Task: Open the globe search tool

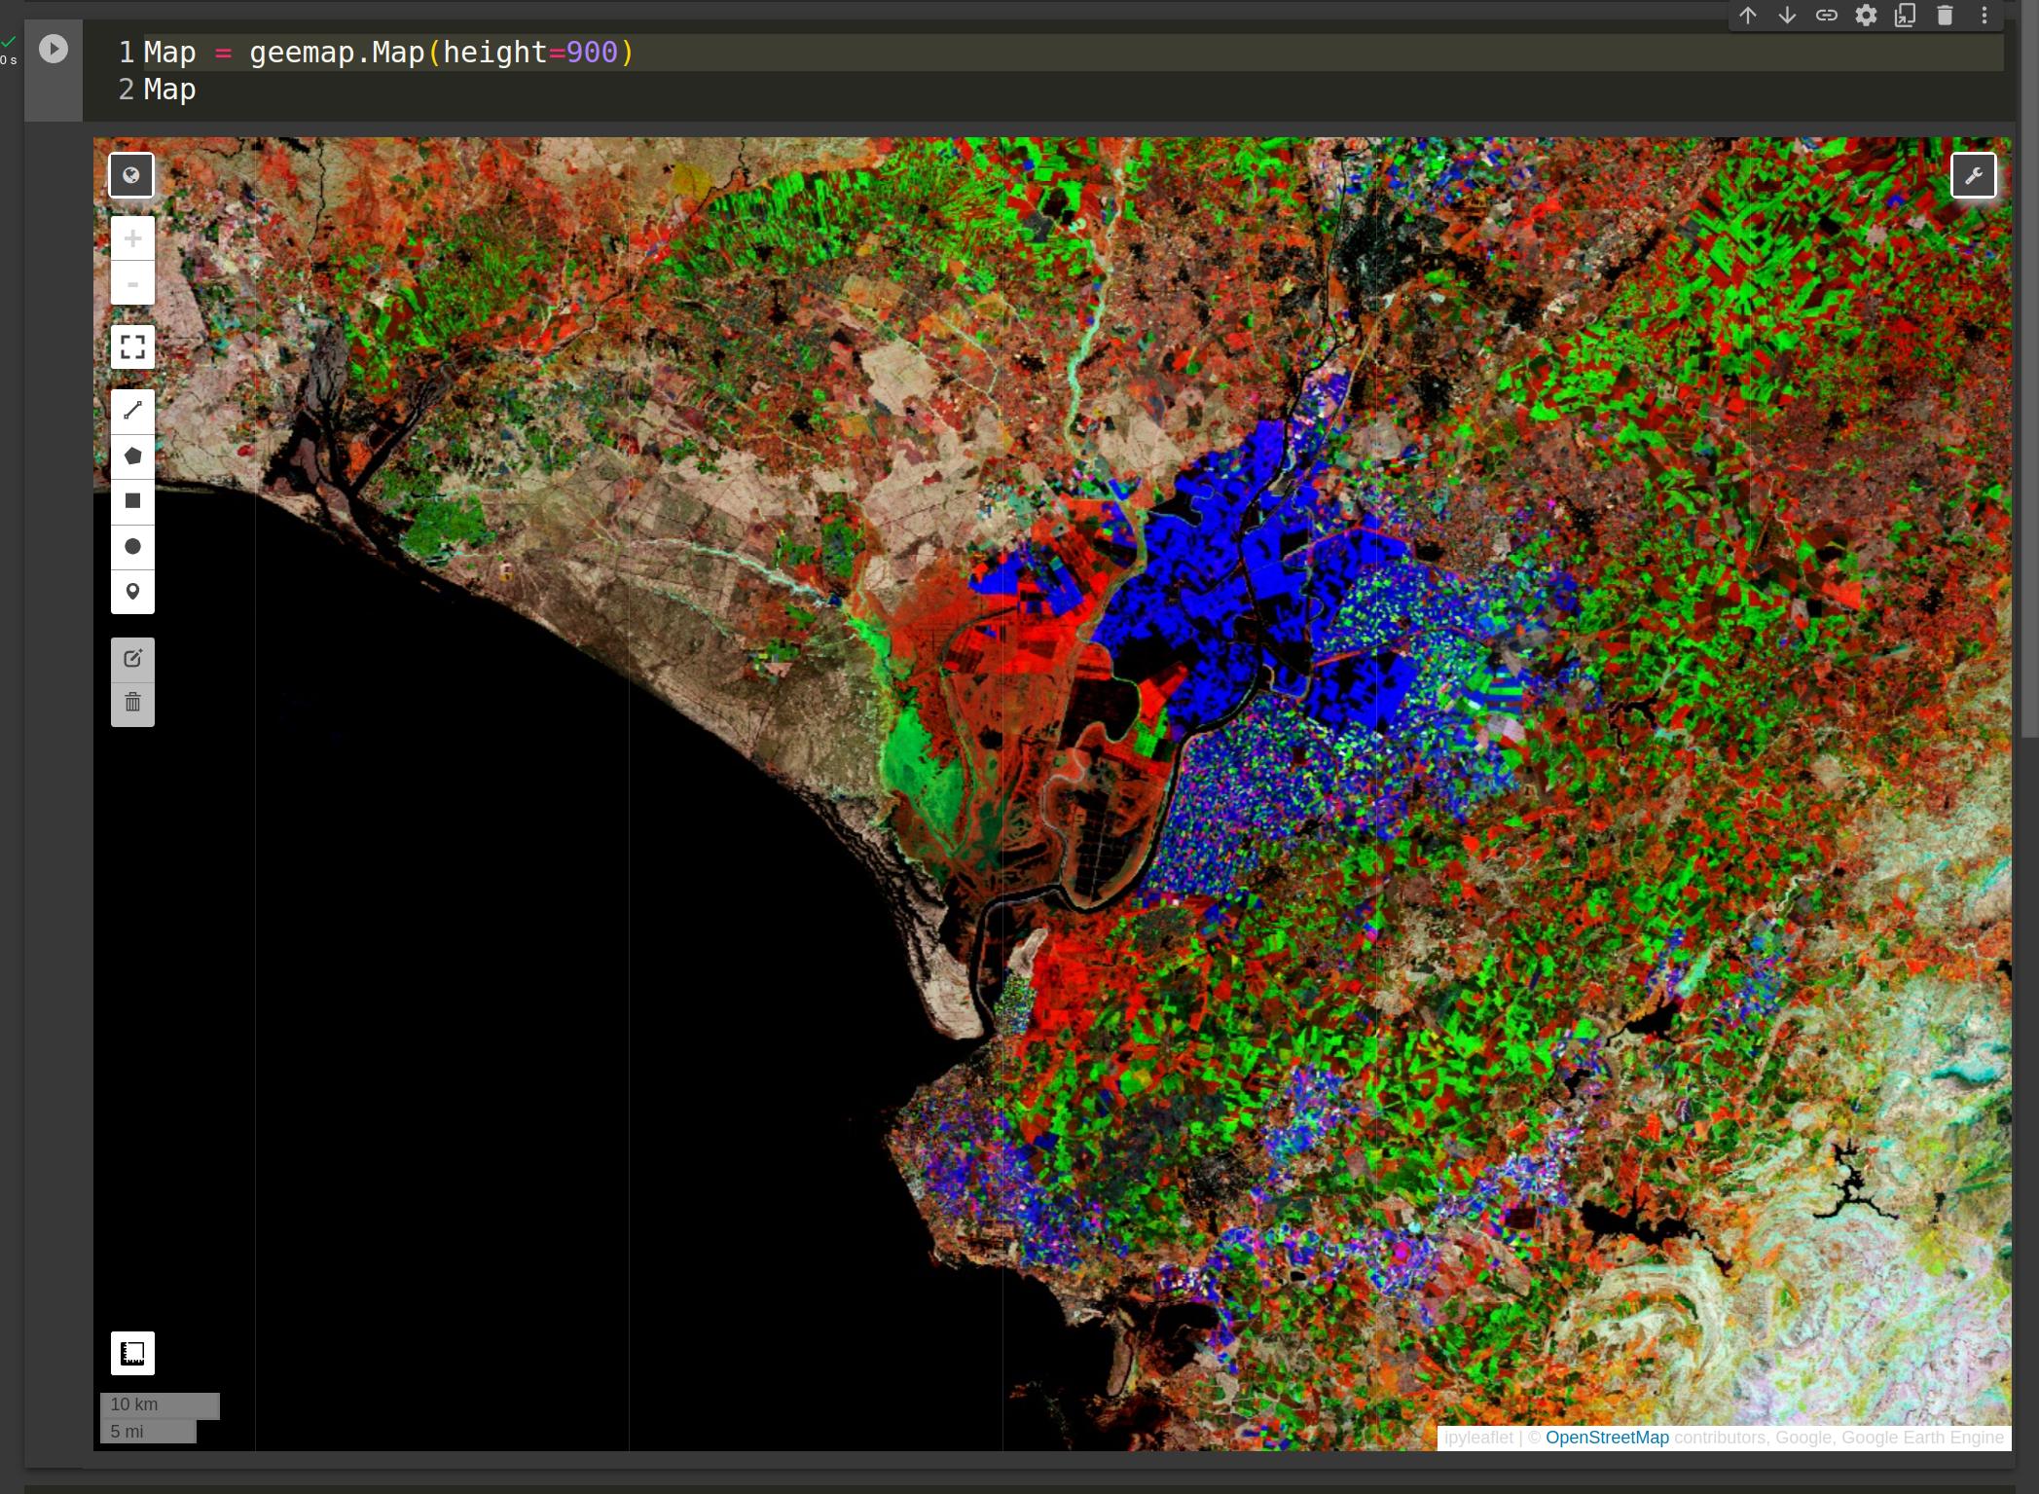Action: pyautogui.click(x=131, y=176)
